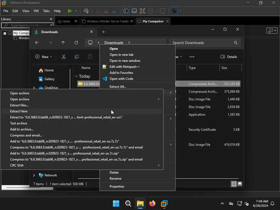280x210 pixels.
Task: Close the Library panel
Action: tap(51, 19)
